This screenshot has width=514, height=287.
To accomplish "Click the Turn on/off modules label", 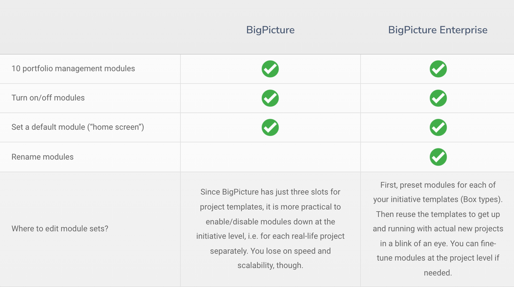I will [48, 98].
